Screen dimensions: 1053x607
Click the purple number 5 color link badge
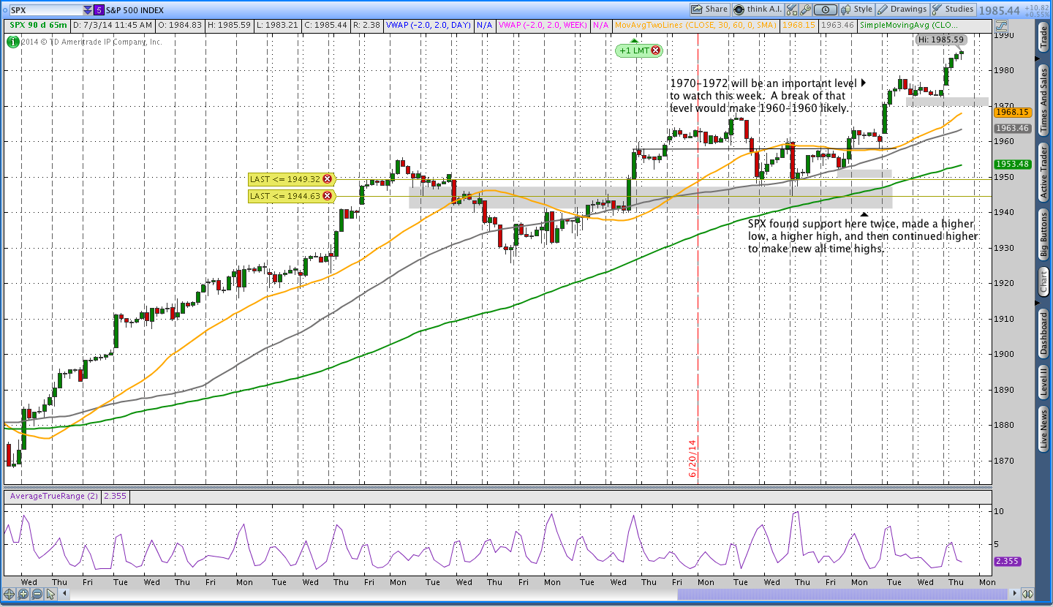tap(99, 10)
